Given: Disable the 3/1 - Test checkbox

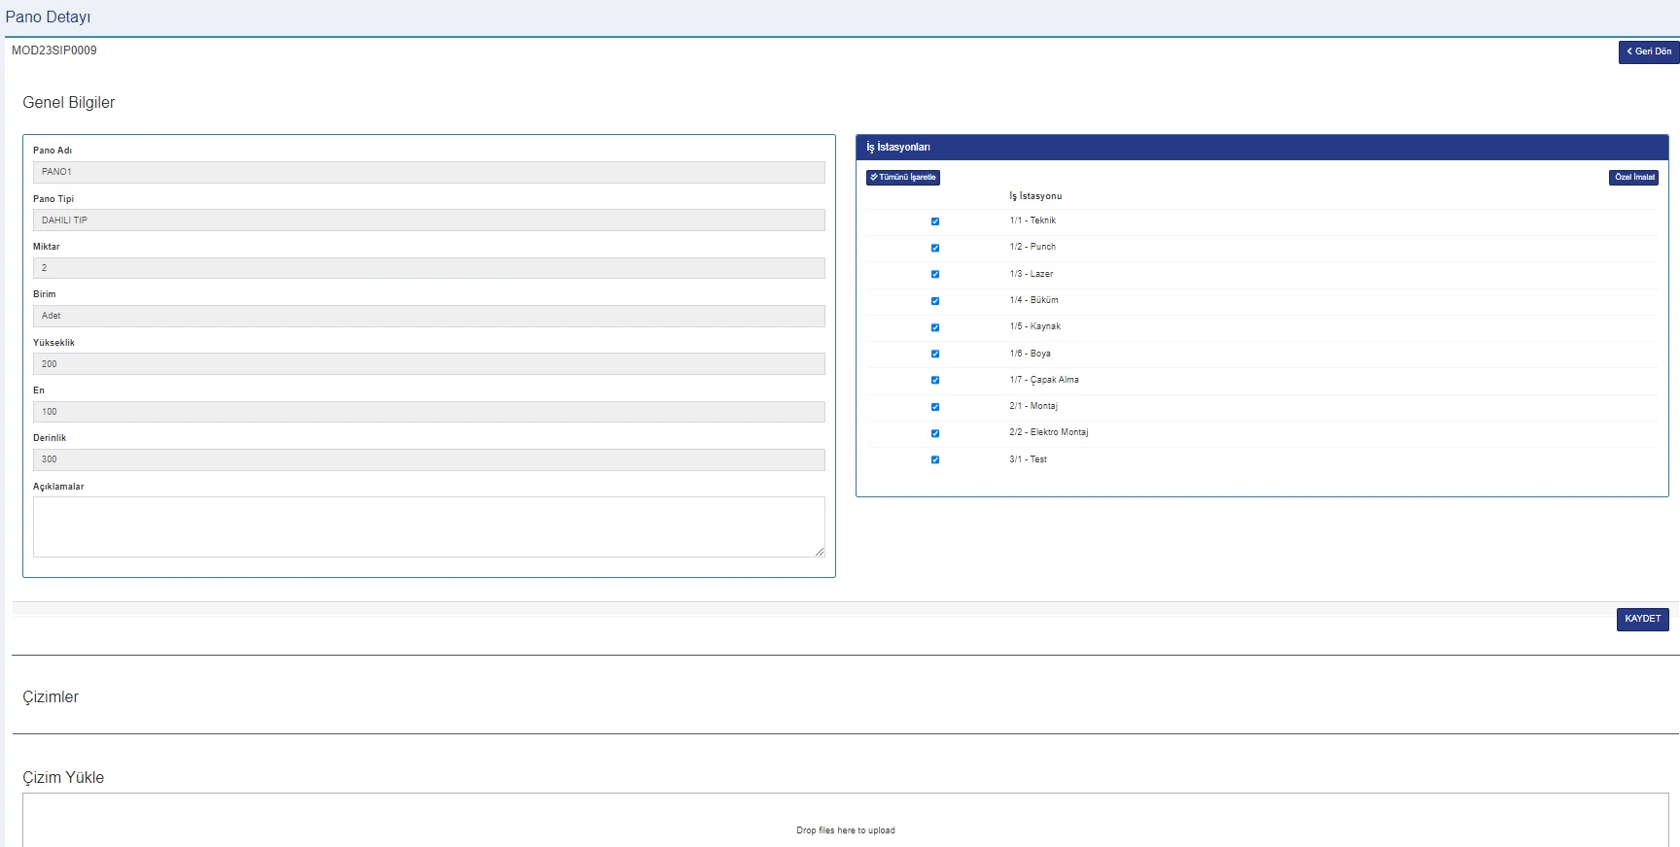Looking at the screenshot, I should 935,459.
